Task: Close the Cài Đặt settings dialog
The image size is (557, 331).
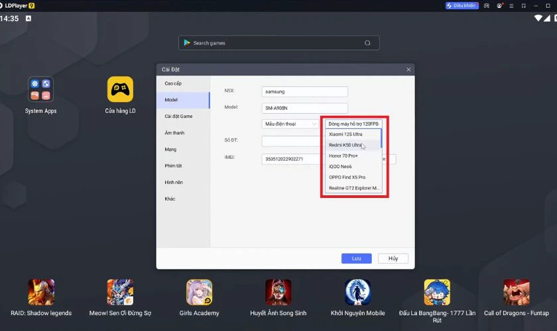Action: click(408, 70)
